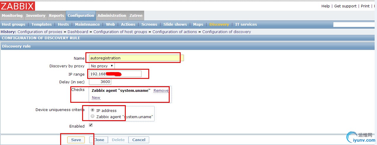Toggle the Enabled checkbox

coord(91,125)
